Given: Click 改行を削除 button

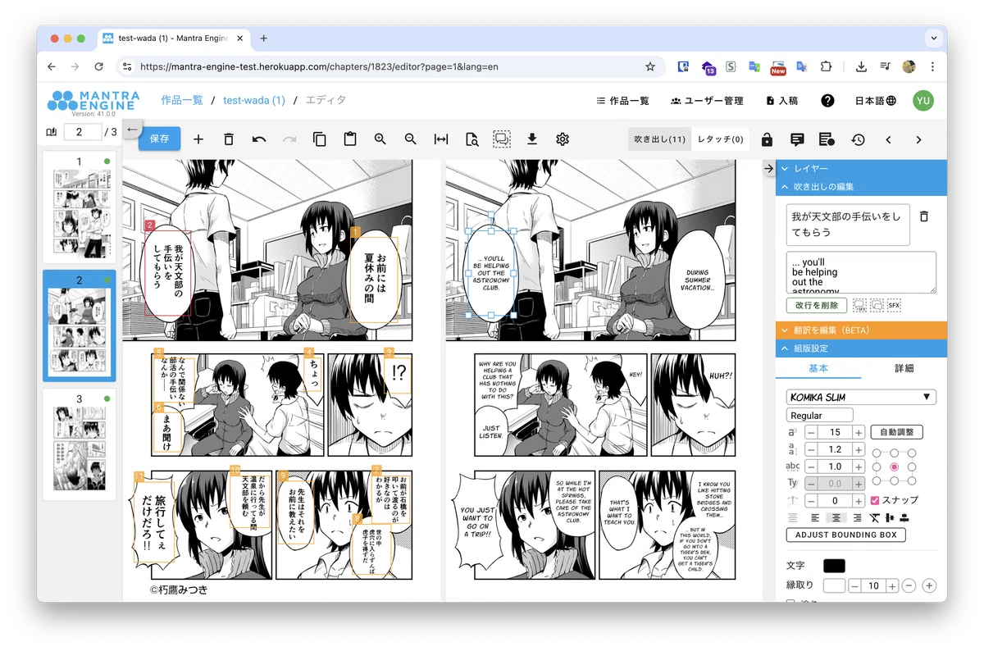Looking at the screenshot, I should pos(817,305).
